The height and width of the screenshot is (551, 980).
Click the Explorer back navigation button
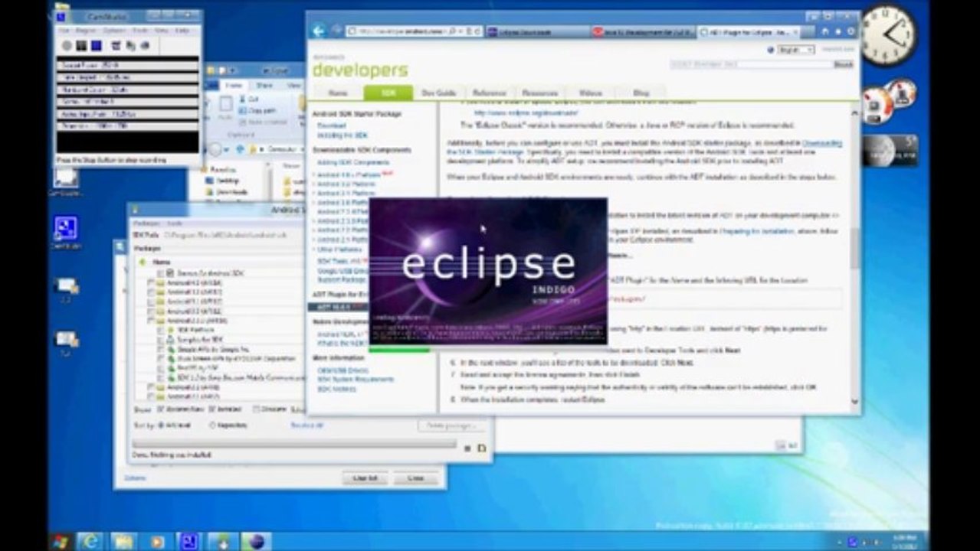point(215,149)
